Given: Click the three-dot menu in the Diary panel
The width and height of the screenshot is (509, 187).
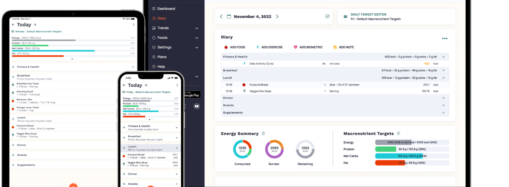Looking at the screenshot, I should click(444, 38).
